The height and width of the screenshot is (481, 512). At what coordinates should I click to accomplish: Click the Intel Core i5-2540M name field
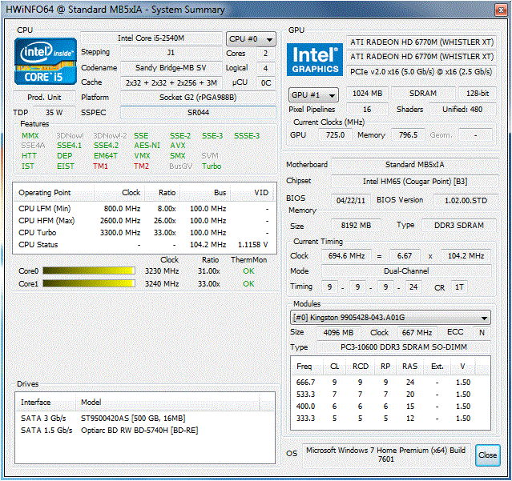point(151,38)
